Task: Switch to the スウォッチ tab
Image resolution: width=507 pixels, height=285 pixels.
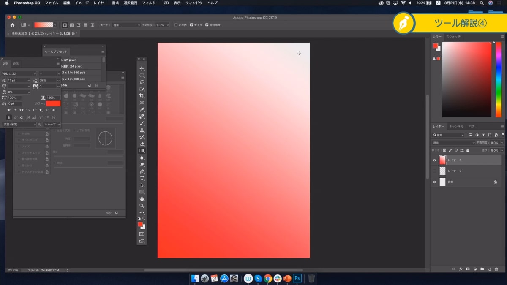Action: point(454,37)
